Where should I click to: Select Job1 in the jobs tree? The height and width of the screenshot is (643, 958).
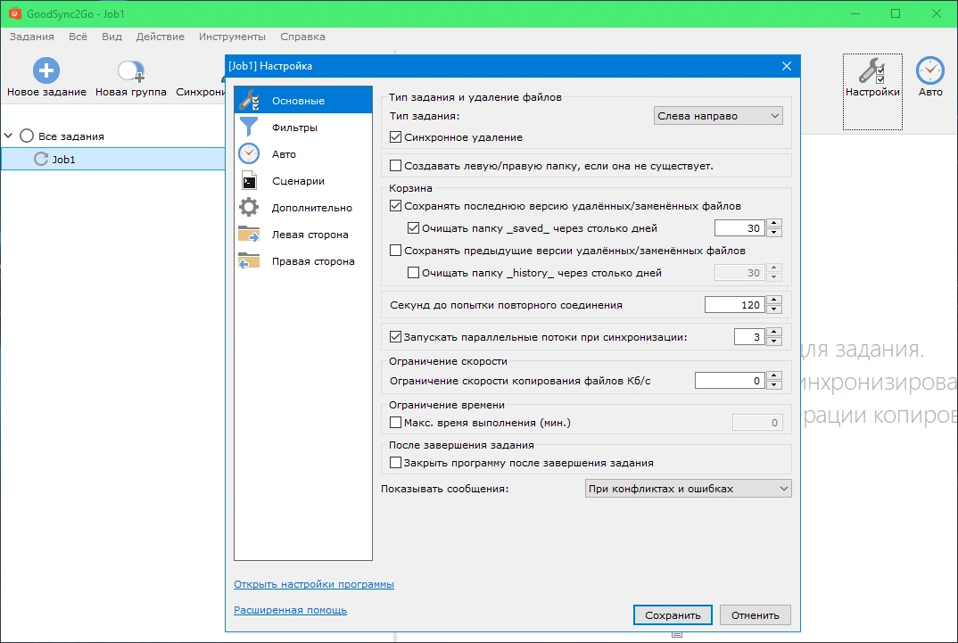113,160
